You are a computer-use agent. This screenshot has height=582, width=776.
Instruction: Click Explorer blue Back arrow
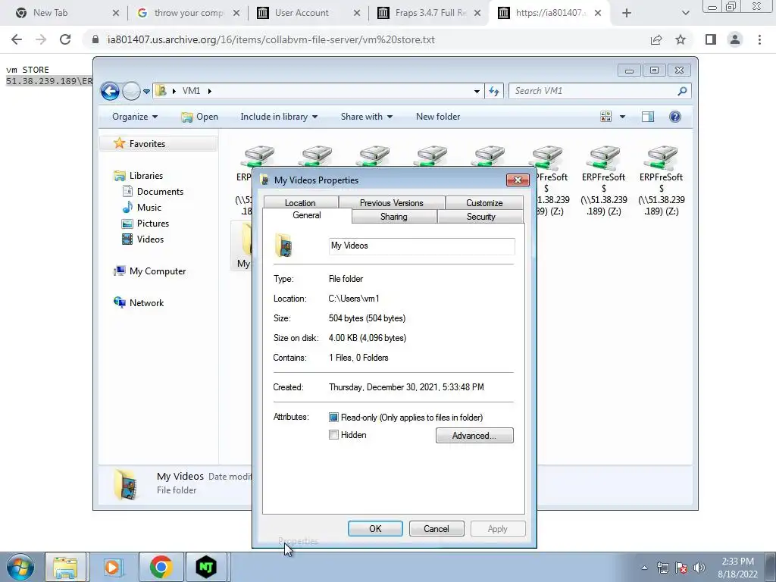click(110, 91)
